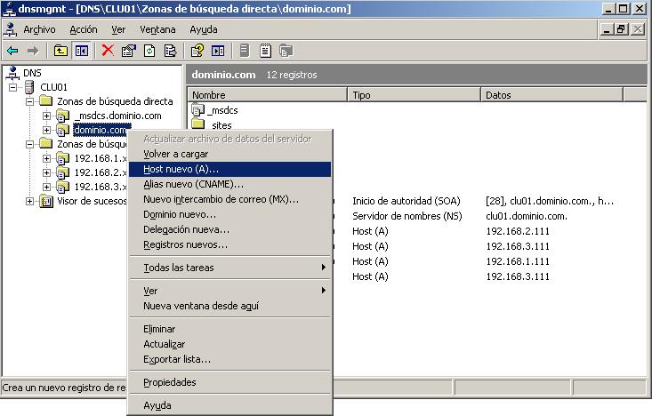The height and width of the screenshot is (416, 652).
Task: Click the _sites folder icon in the list
Action: tap(198, 124)
